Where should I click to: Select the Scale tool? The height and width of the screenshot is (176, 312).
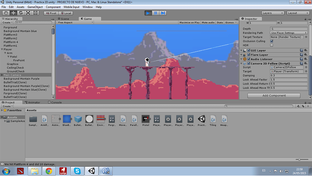[28, 13]
